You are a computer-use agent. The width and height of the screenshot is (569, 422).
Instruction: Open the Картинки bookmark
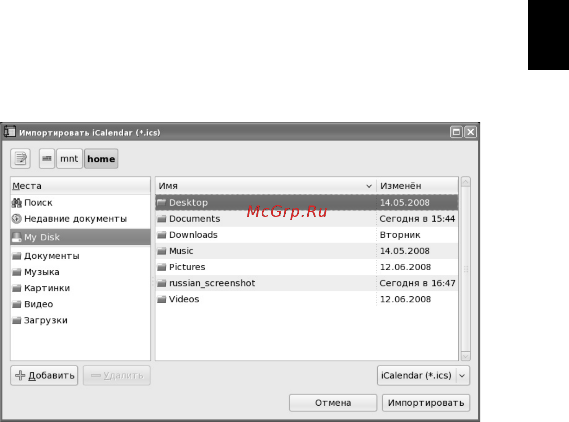[x=81, y=288]
